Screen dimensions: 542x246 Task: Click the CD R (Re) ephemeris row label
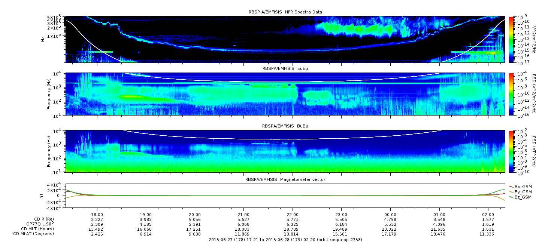click(43, 219)
